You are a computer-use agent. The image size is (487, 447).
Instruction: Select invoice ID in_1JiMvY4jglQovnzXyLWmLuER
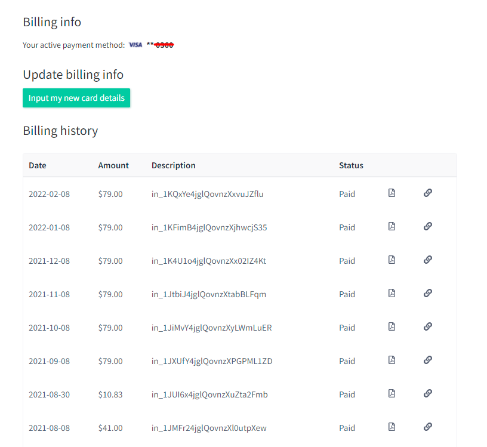click(x=212, y=328)
